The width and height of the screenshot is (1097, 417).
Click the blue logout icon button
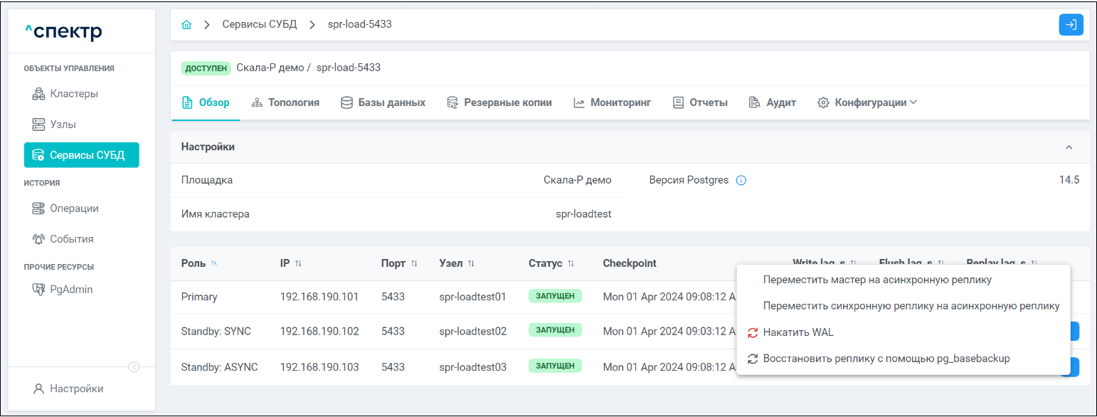pos(1071,25)
